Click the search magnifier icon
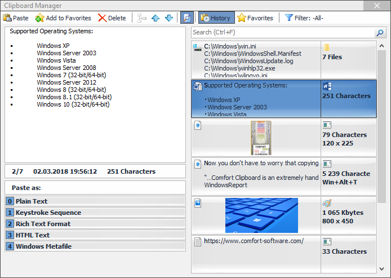Viewport: 391px width, 278px height. pos(380,33)
